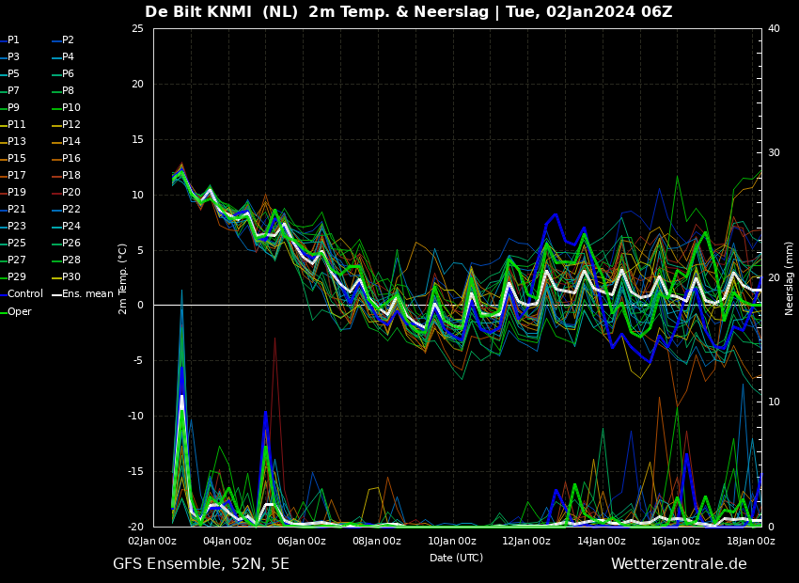Image resolution: width=799 pixels, height=583 pixels.
Task: Click the P1 legend entry
Action: pyautogui.click(x=13, y=40)
